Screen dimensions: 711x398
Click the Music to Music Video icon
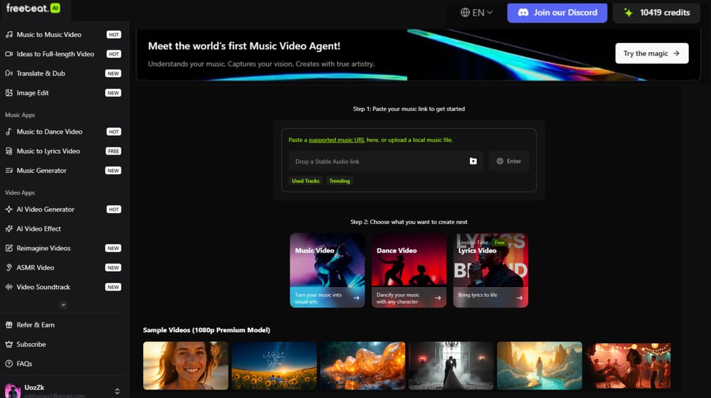point(8,35)
